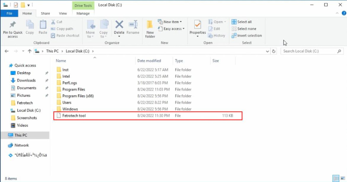347x182 pixels.
Task: Open the blue Help icon
Action: tap(344, 13)
